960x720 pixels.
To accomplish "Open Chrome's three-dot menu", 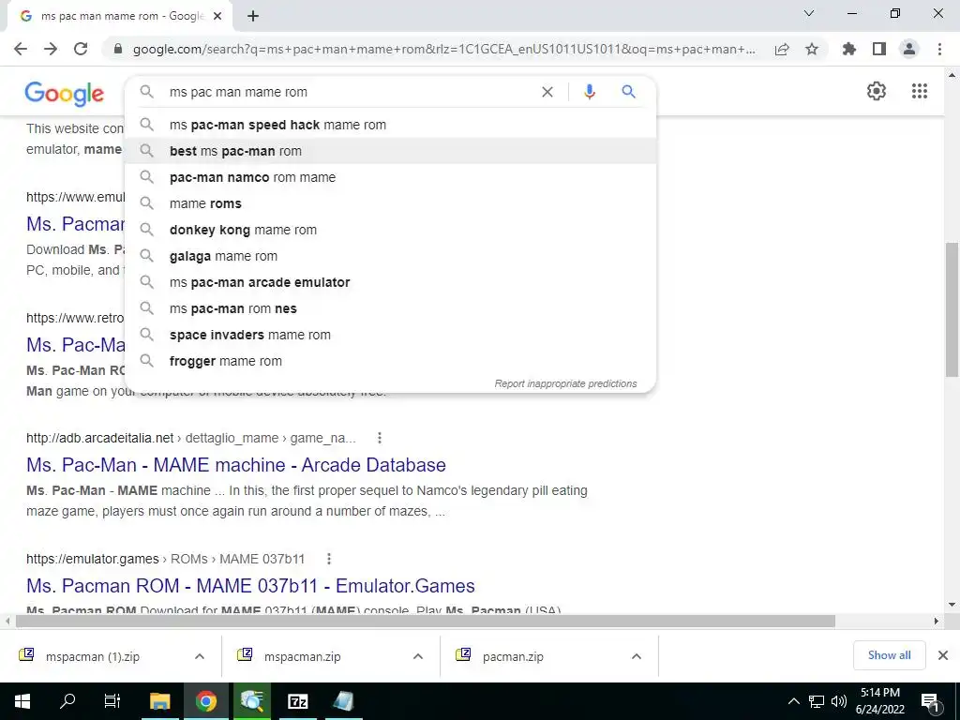I will coord(939,49).
